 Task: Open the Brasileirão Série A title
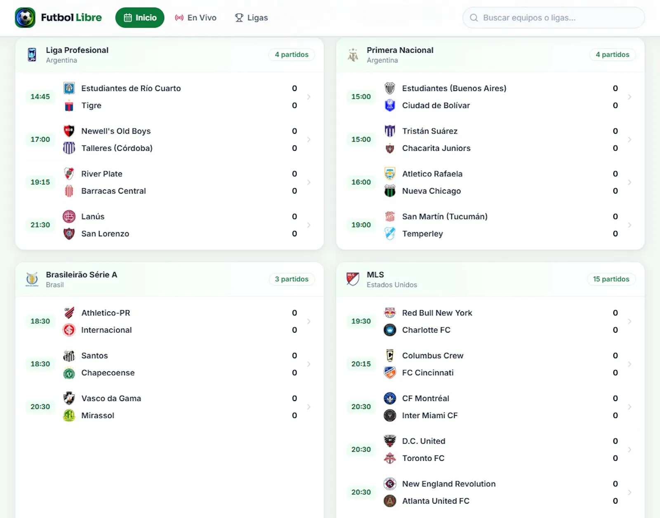point(82,275)
